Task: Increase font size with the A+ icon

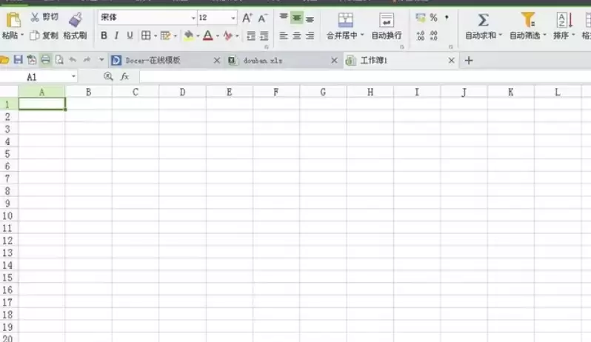Action: (247, 18)
